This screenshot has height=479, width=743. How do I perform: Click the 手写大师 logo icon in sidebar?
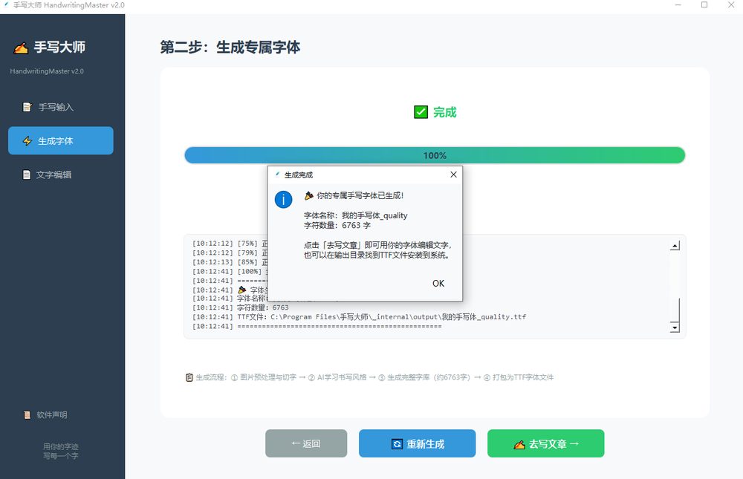point(21,48)
